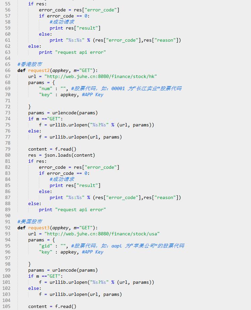This screenshot has height=310, width=251.
Task: Click the #香港股市 comment
Action: point(30,64)
